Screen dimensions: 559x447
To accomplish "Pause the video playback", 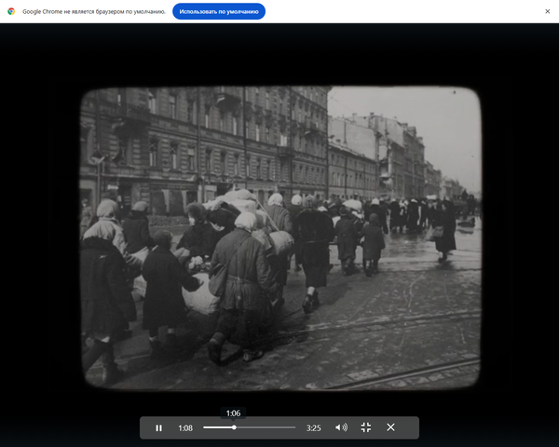I will tap(158, 427).
